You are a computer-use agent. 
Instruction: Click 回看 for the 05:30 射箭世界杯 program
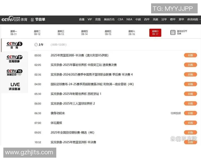[191, 94]
